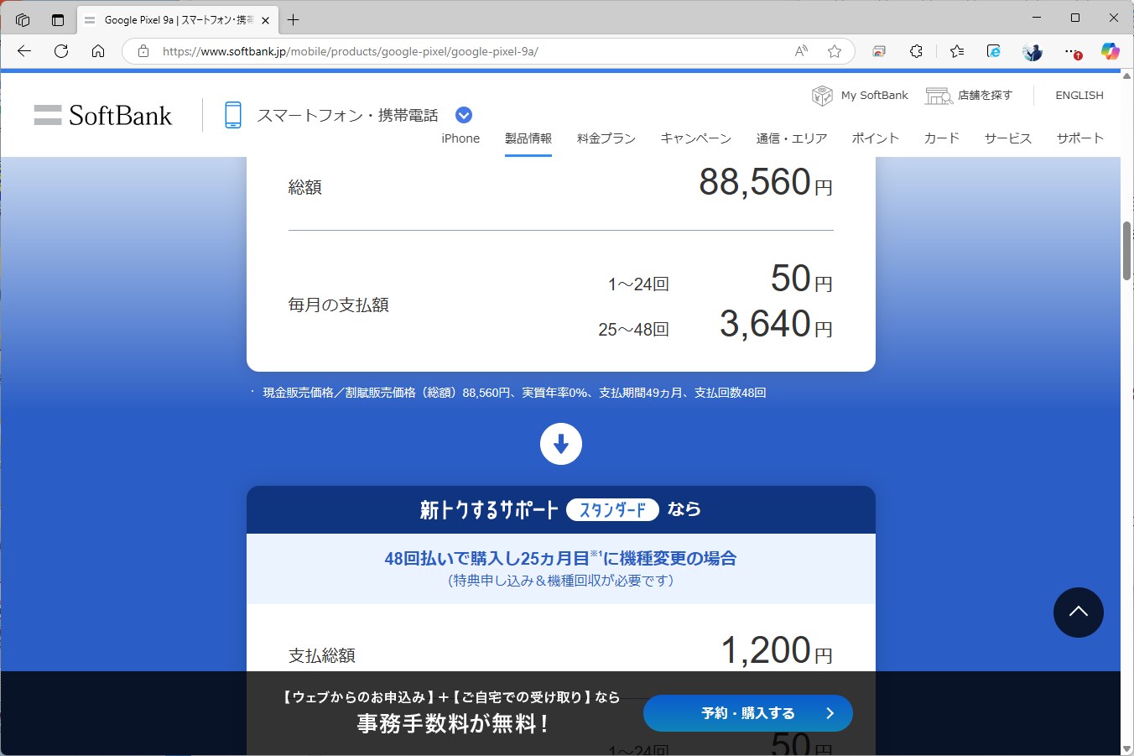
Task: Select the 1,200円 支払総額 amount
Action: tap(777, 650)
